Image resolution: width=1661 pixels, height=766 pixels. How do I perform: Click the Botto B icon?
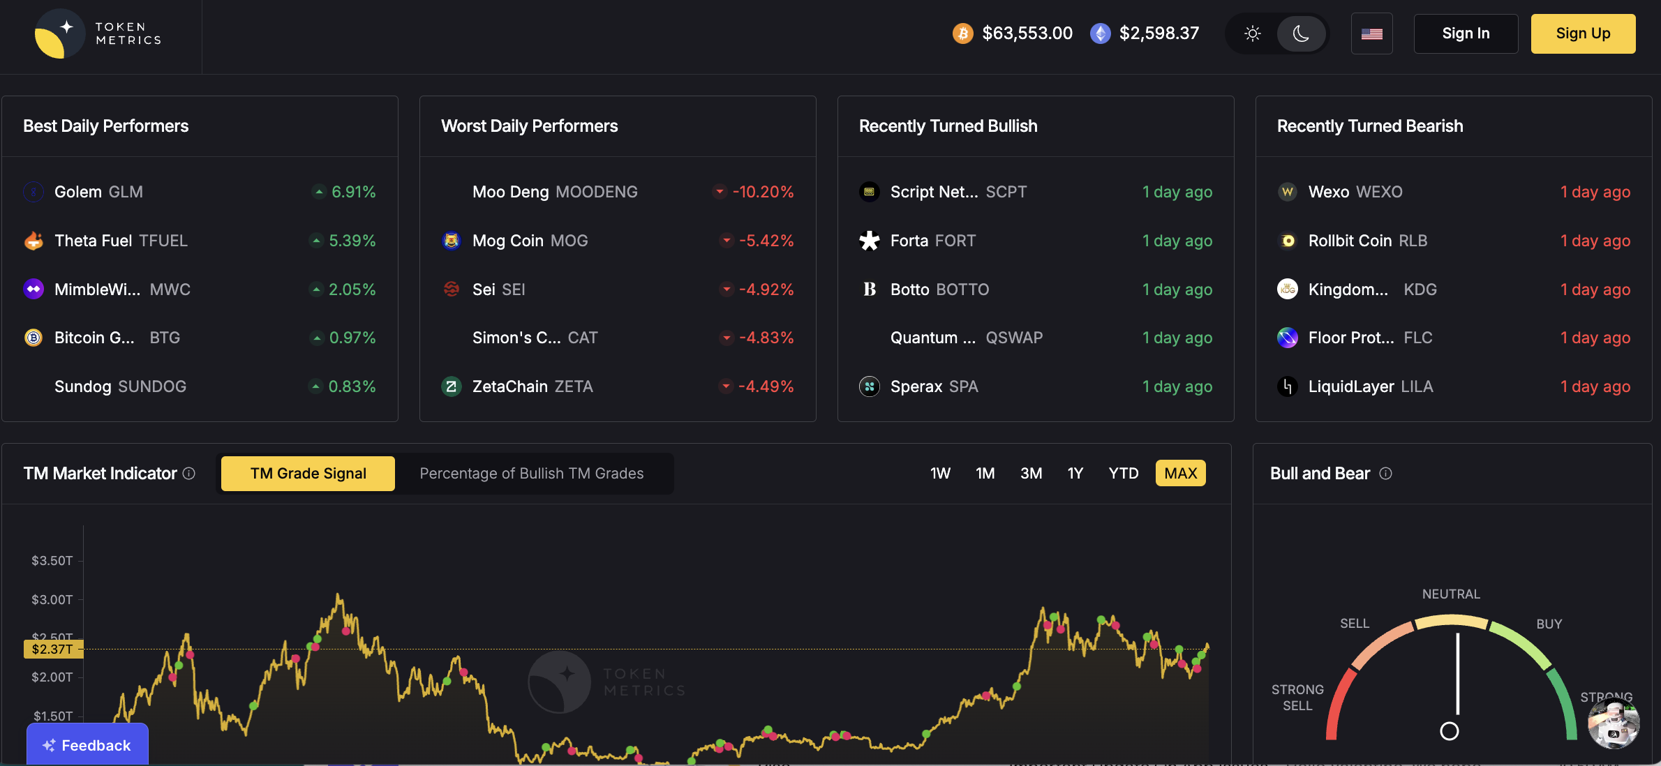tap(870, 289)
